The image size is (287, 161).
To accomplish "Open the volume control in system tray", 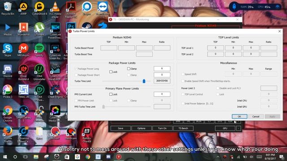I will pyautogui.click(x=252, y=157).
